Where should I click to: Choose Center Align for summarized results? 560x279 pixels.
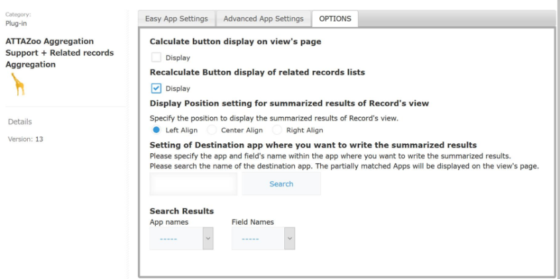212,130
